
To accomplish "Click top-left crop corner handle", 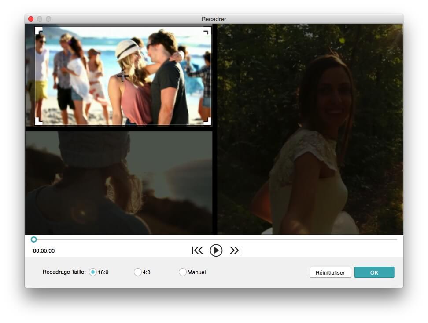I will click(x=38, y=31).
